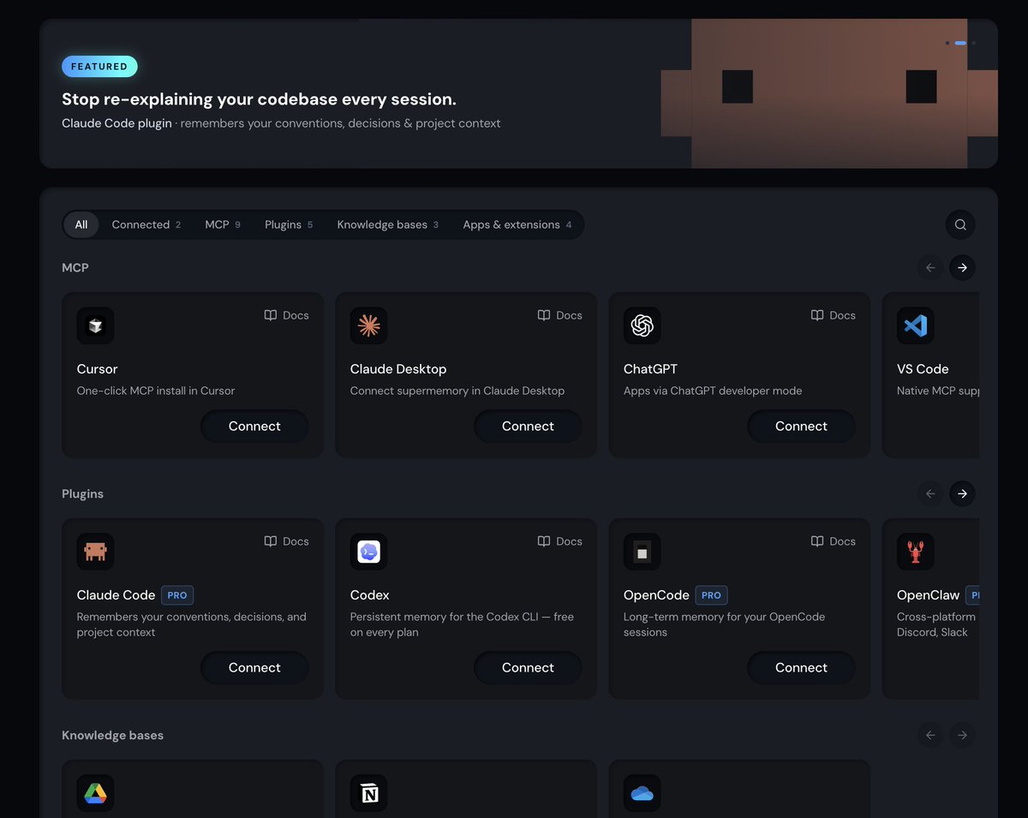Screen dimensions: 1028x818
Task: Click the Claude Desktop starburst icon
Action: coord(368,325)
